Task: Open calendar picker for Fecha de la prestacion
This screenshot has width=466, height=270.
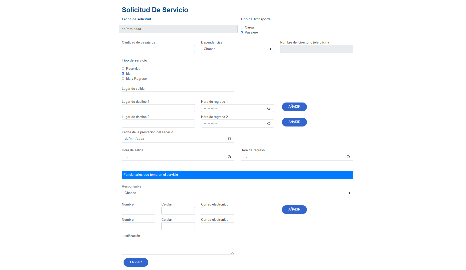Action: 229,139
